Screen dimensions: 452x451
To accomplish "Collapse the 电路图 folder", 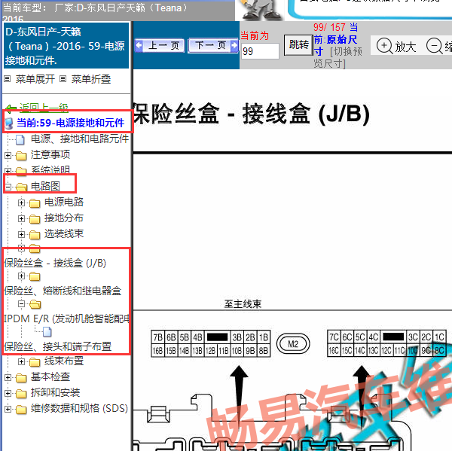I will (x=8, y=187).
